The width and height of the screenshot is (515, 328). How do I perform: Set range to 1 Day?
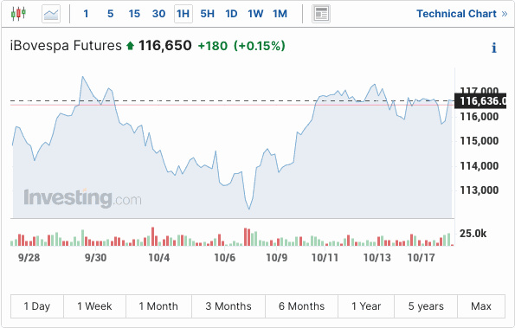click(x=37, y=306)
